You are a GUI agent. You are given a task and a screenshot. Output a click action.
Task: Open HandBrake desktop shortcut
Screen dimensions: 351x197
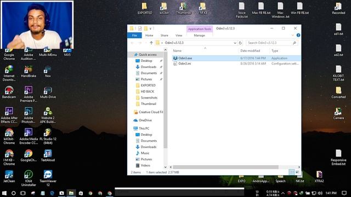pyautogui.click(x=29, y=72)
